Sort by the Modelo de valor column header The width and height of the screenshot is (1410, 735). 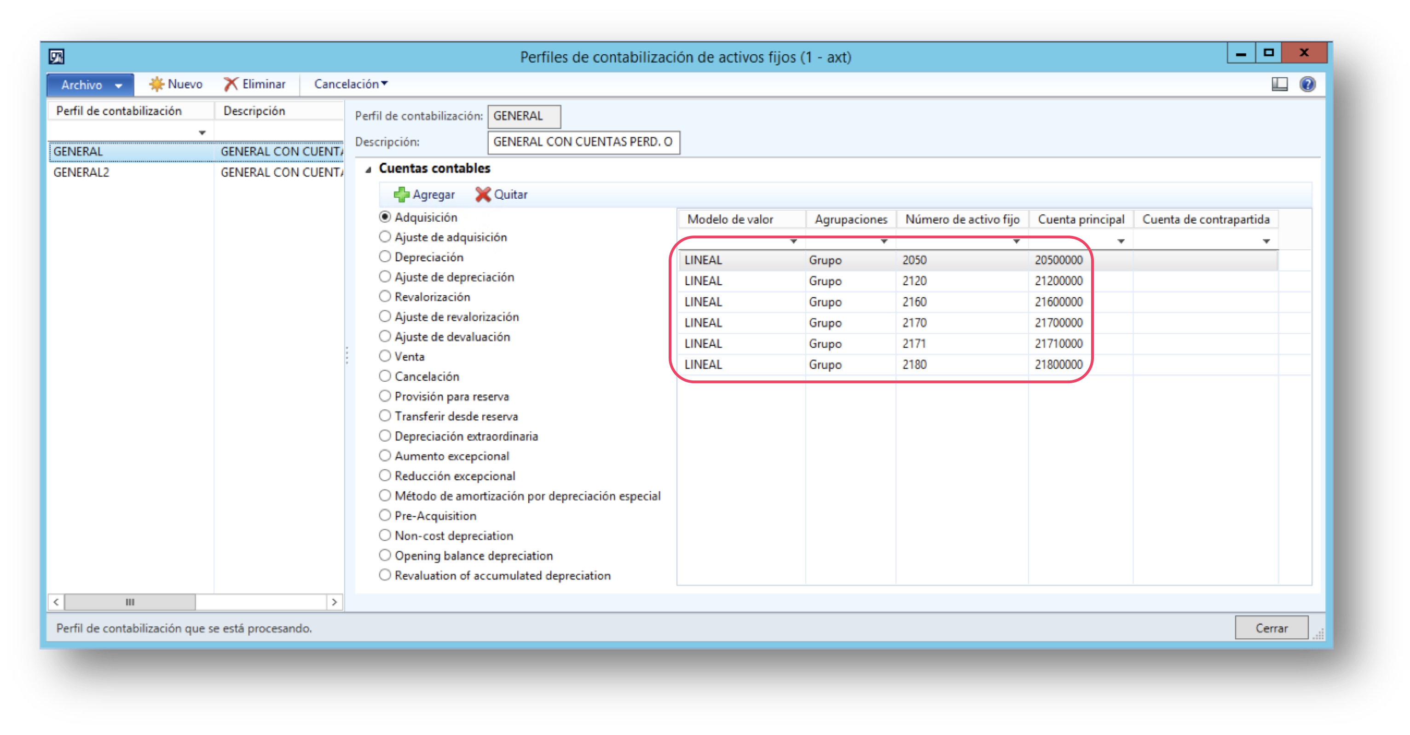tap(742, 219)
